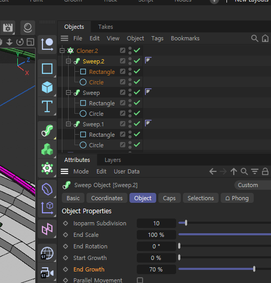Search within Attributes manager
The height and width of the screenshot is (283, 271).
click(x=244, y=171)
